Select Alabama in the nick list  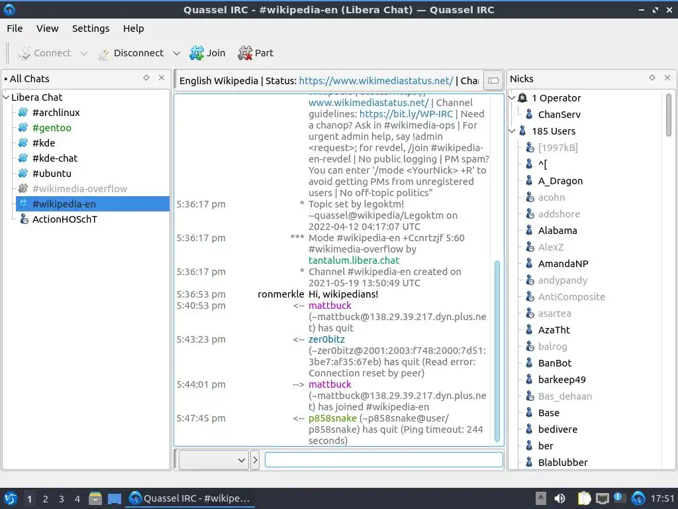click(557, 231)
